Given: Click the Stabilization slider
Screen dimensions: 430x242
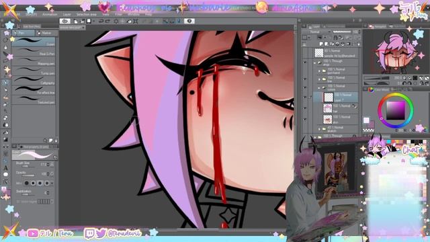Looking at the screenshot, I should point(28,194).
